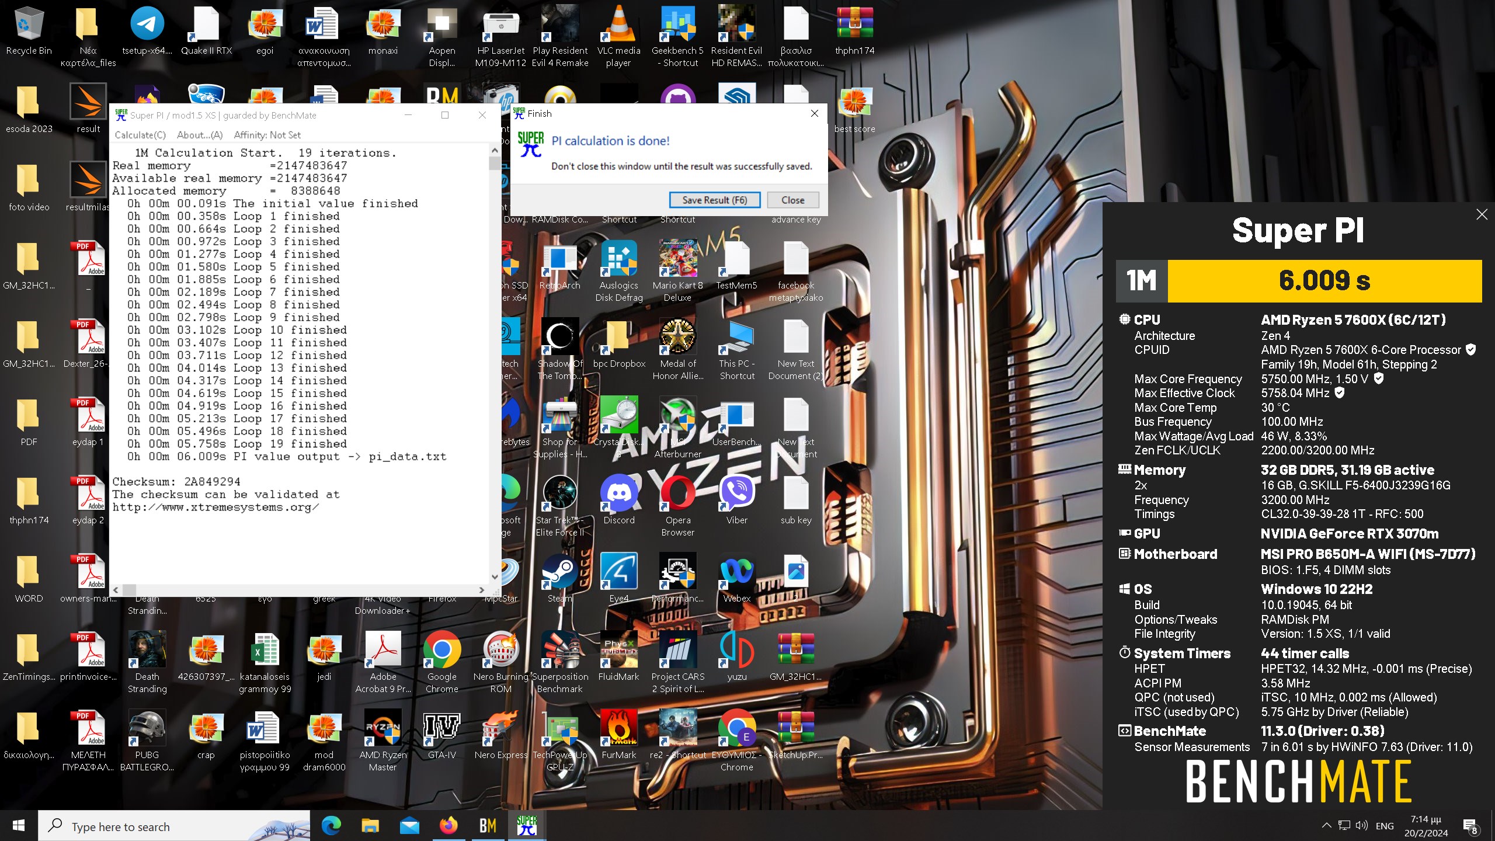Image resolution: width=1495 pixels, height=841 pixels.
Task: Select Auslogics Disk Defrag icon
Action: click(x=618, y=272)
